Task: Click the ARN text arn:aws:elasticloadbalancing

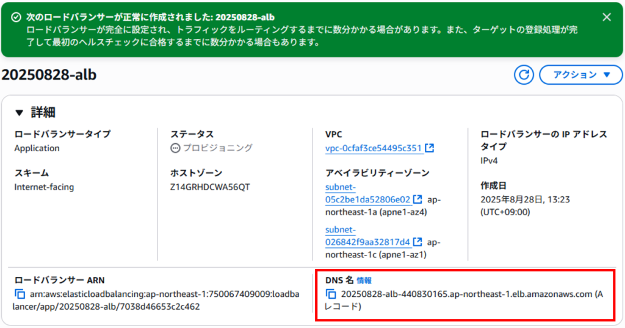Action: (156, 300)
